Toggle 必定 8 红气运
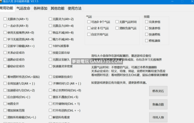The width and height of the screenshot is (194, 123). click(89, 28)
